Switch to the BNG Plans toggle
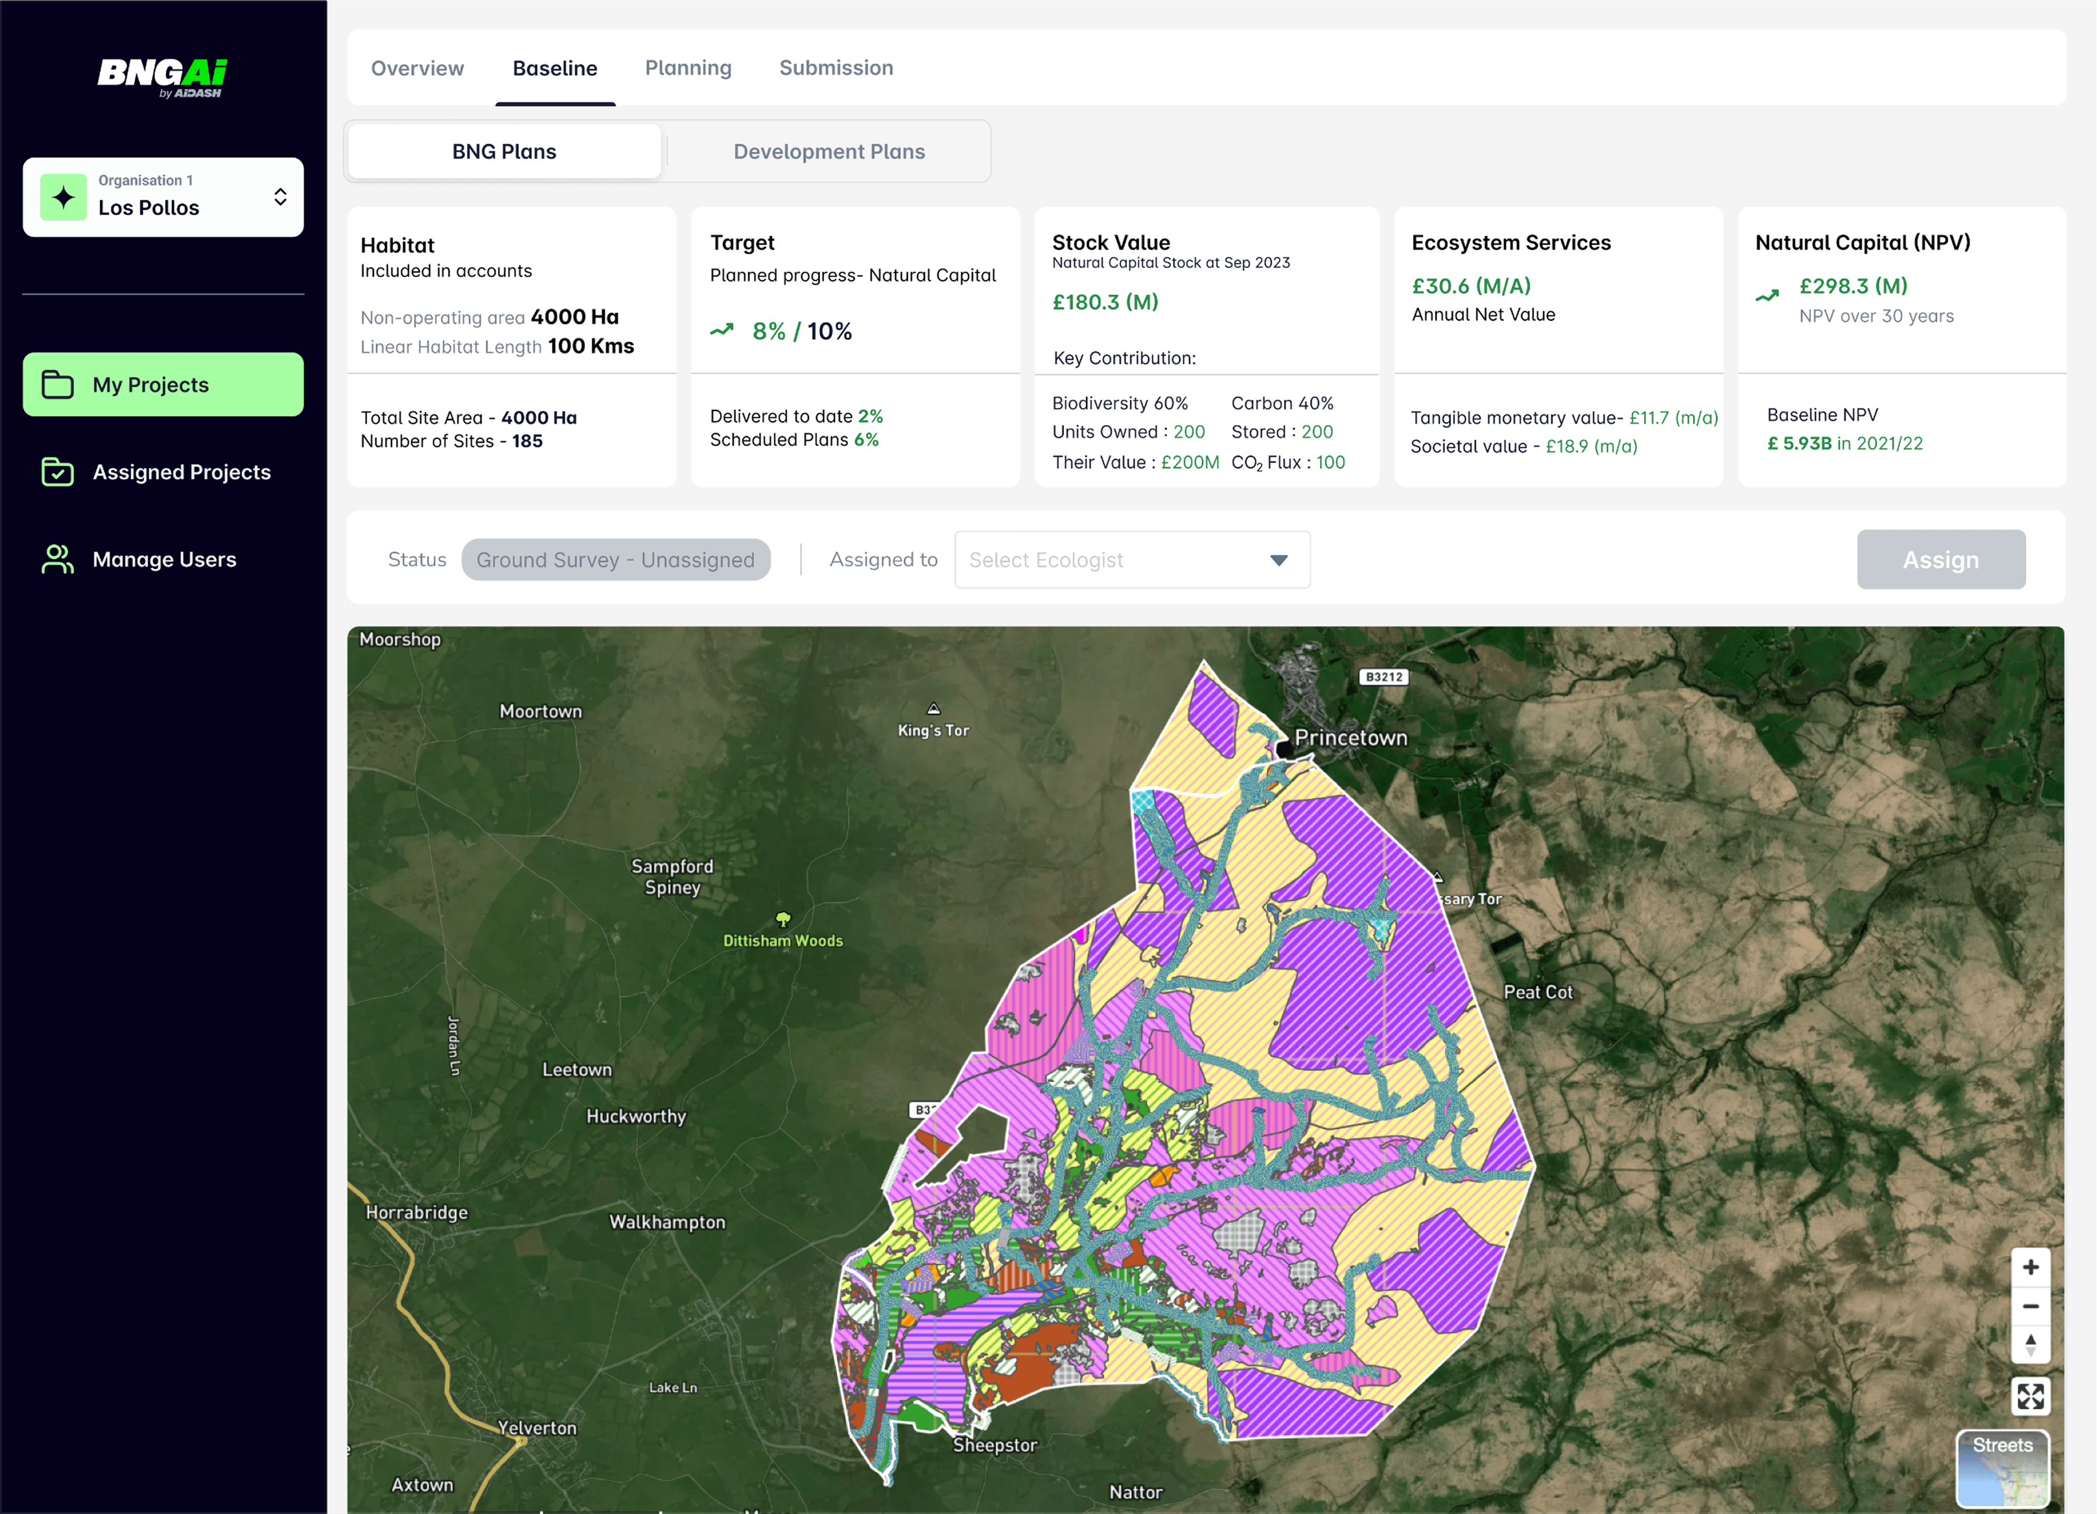The image size is (2097, 1514). [504, 152]
